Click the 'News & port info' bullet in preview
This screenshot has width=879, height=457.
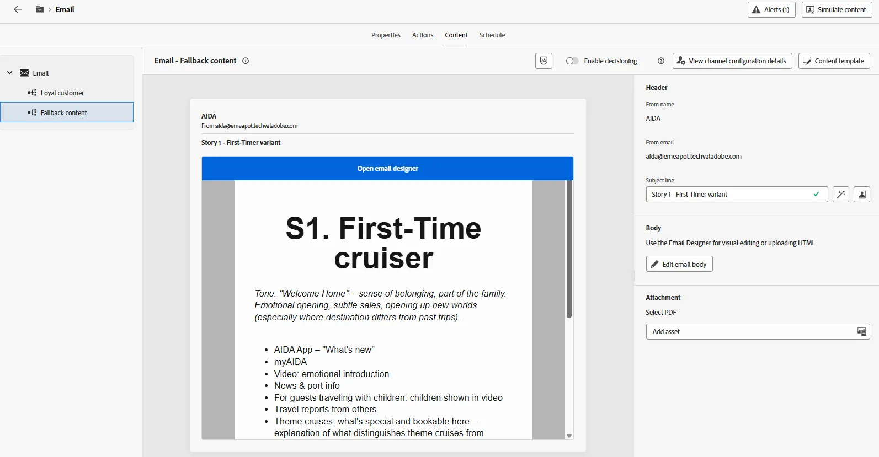coord(307,386)
